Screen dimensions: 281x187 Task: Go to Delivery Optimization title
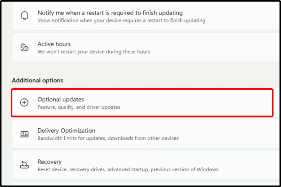pos(66,131)
